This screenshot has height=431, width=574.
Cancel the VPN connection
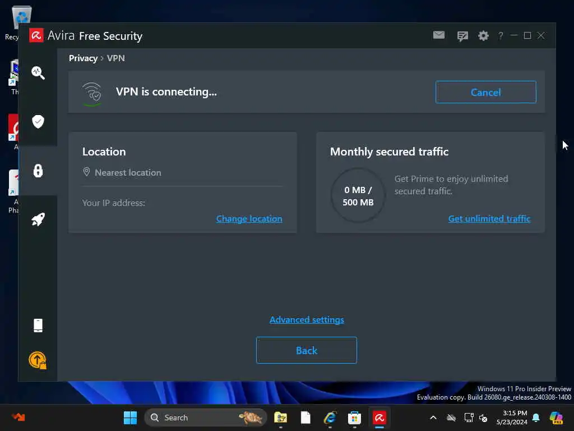pos(486,92)
